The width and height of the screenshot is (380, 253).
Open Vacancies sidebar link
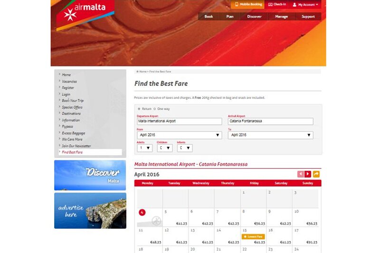[x=69, y=81]
